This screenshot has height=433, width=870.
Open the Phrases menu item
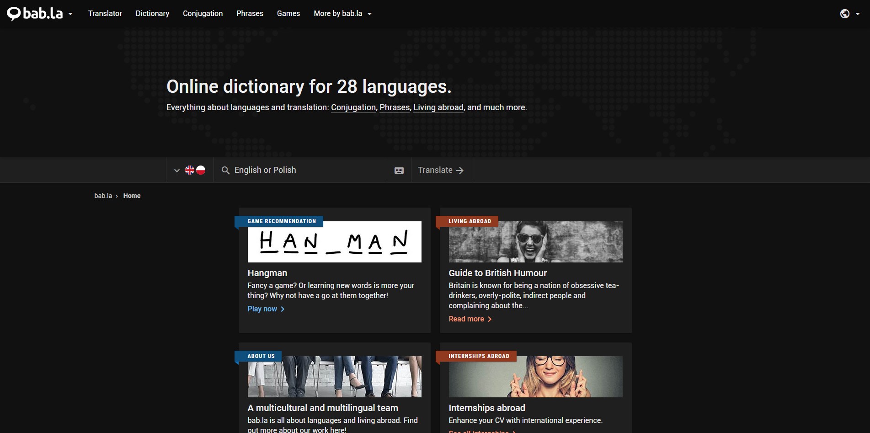[250, 14]
